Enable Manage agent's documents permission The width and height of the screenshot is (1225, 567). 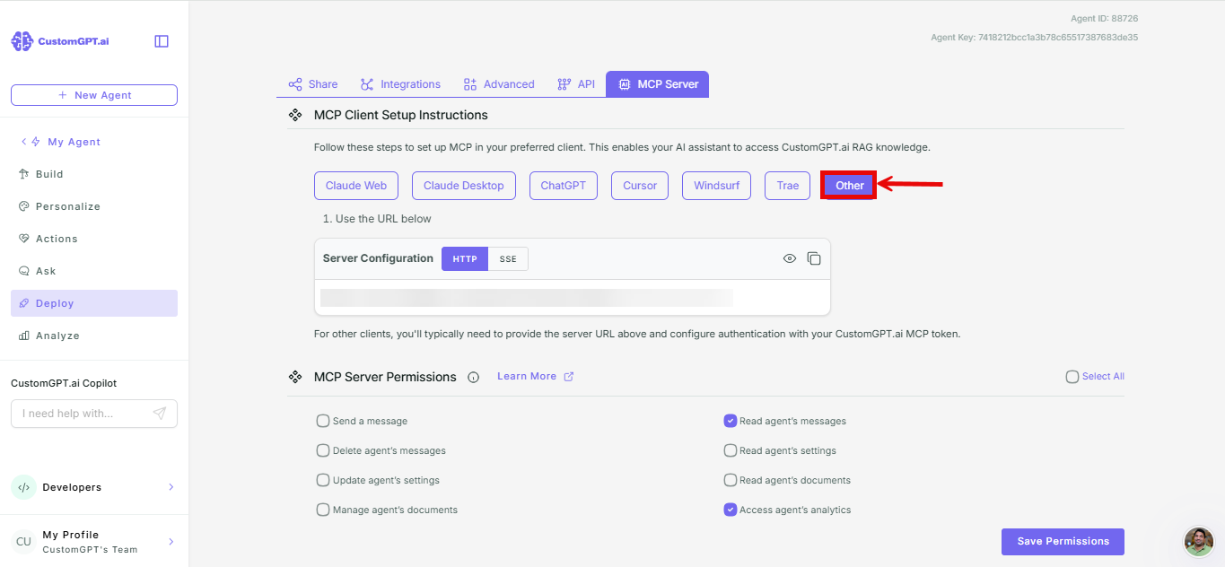(x=323, y=510)
